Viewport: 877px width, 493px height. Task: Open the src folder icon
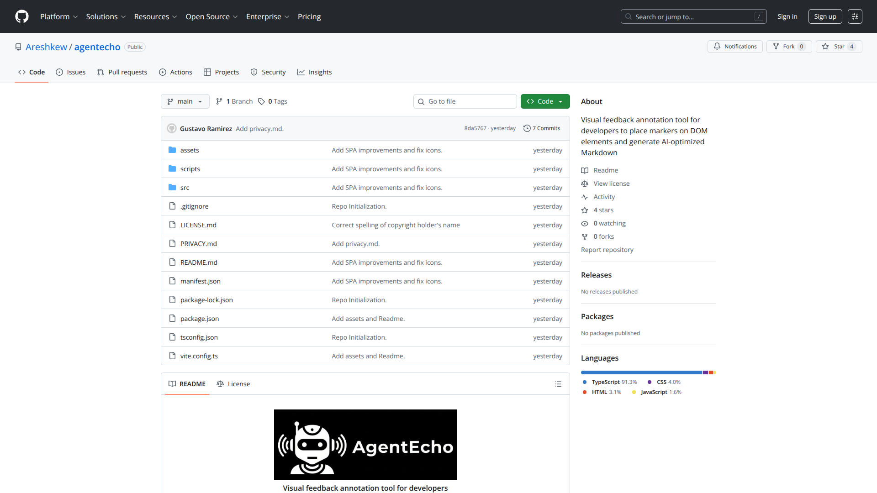tap(173, 187)
